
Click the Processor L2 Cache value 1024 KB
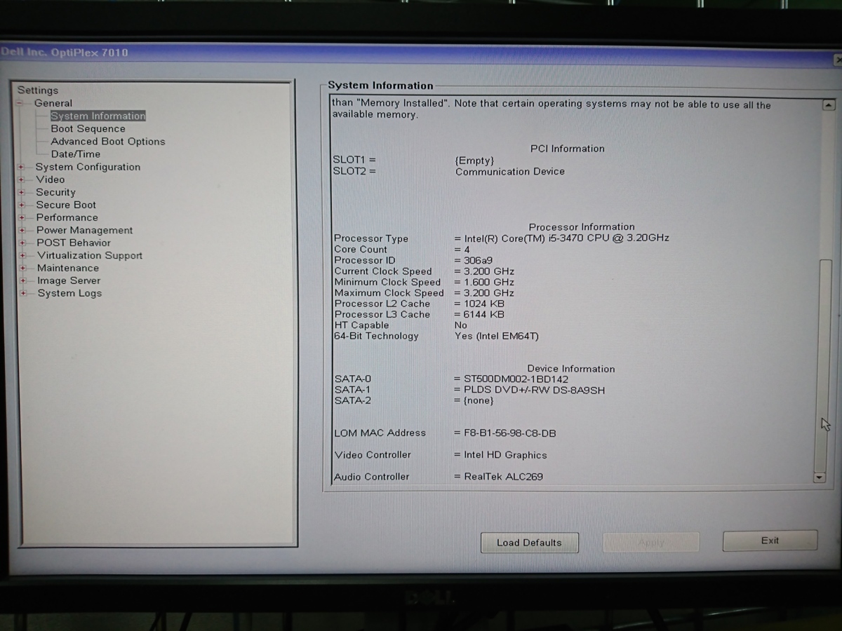point(483,304)
